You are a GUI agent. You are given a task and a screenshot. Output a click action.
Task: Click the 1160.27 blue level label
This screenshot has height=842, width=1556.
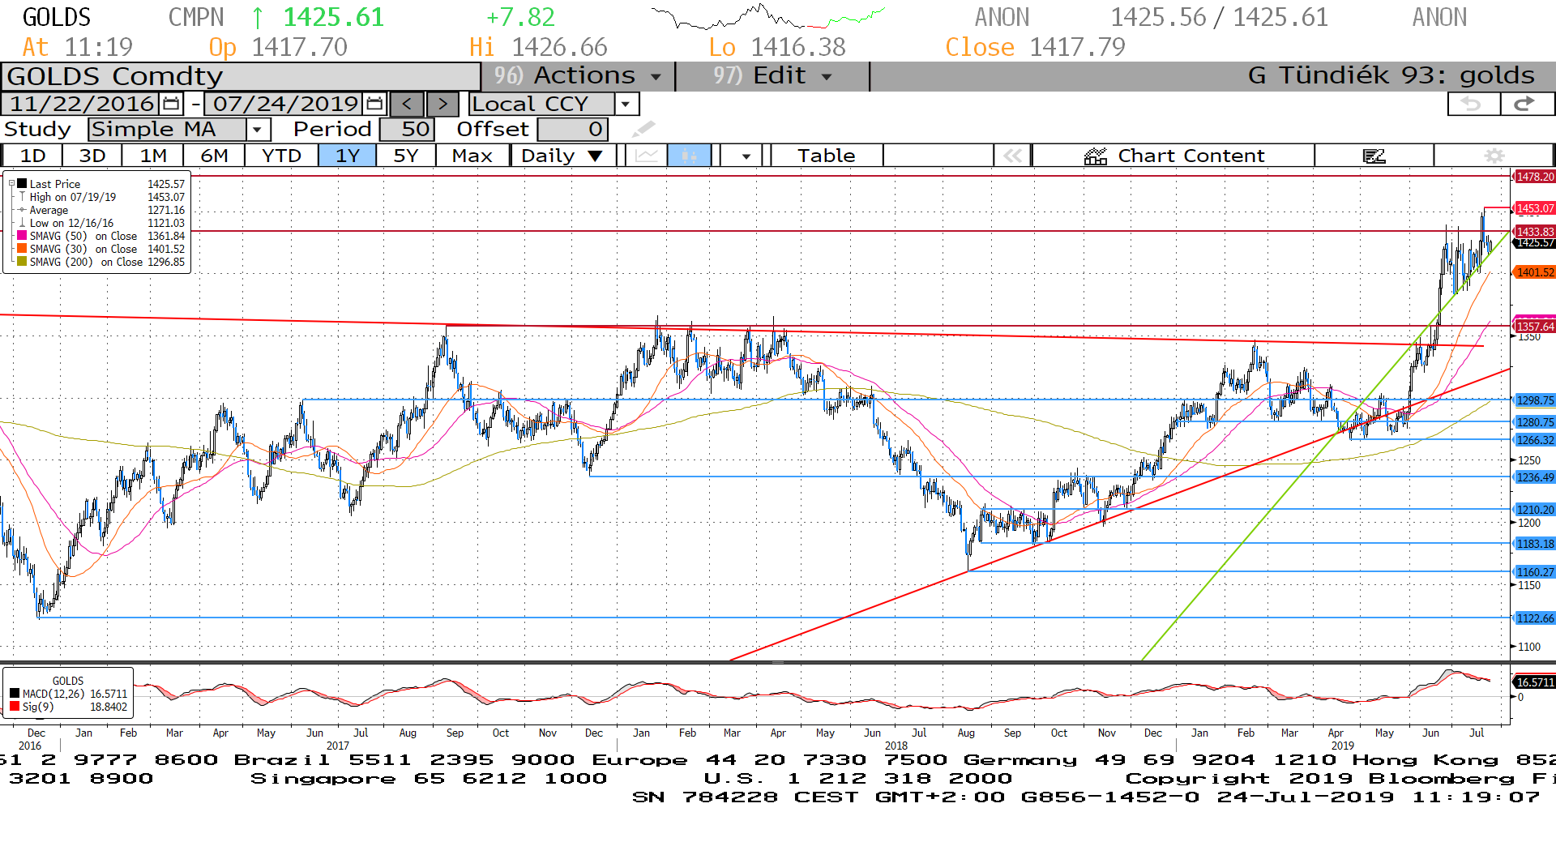tap(1534, 572)
